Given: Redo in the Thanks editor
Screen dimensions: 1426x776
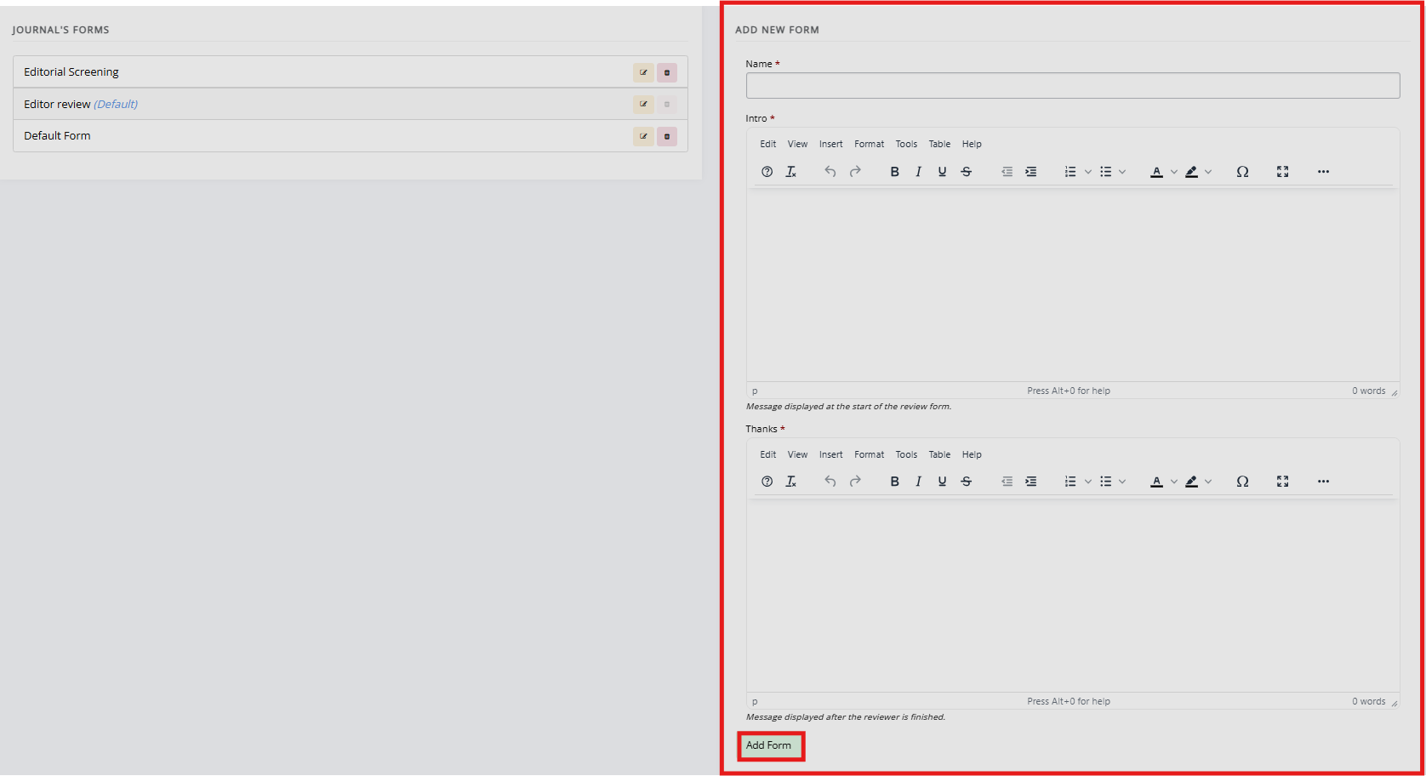Looking at the screenshot, I should pos(855,482).
